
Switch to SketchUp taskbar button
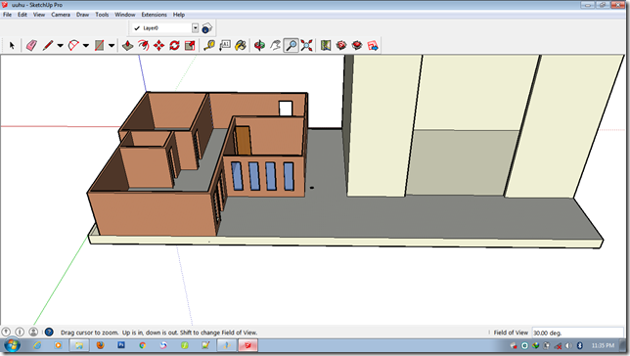(247, 345)
